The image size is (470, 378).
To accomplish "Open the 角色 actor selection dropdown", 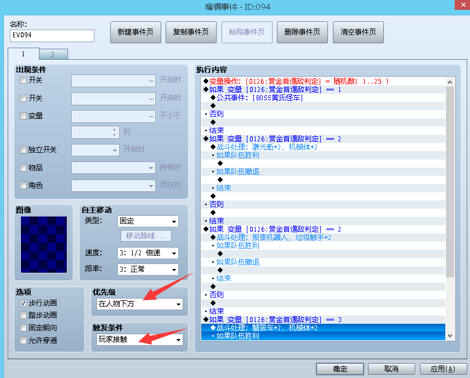I will tap(114, 186).
